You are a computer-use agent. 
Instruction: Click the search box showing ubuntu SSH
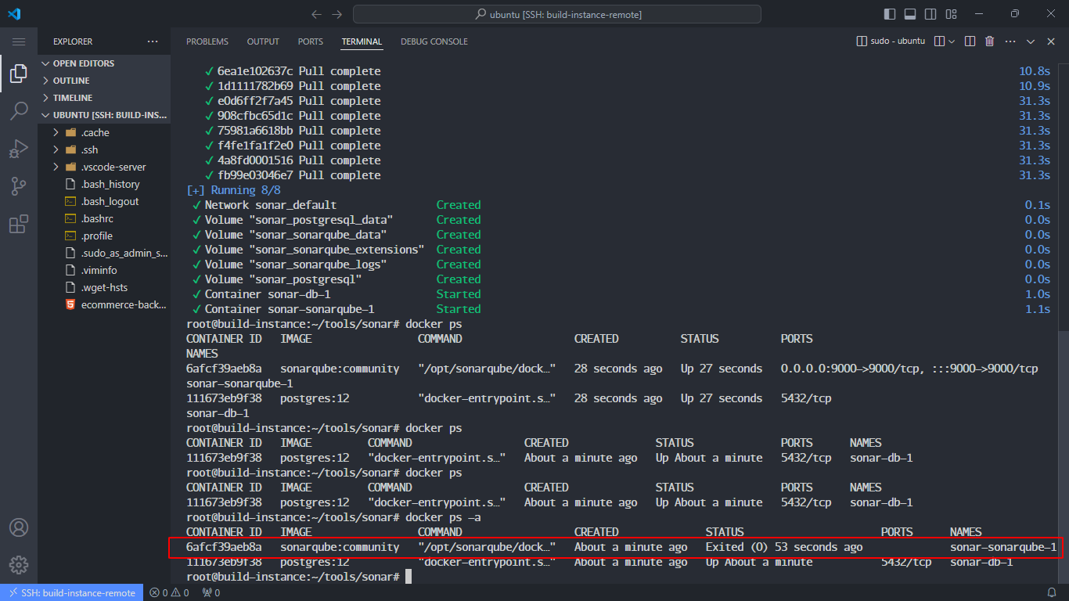(556, 14)
